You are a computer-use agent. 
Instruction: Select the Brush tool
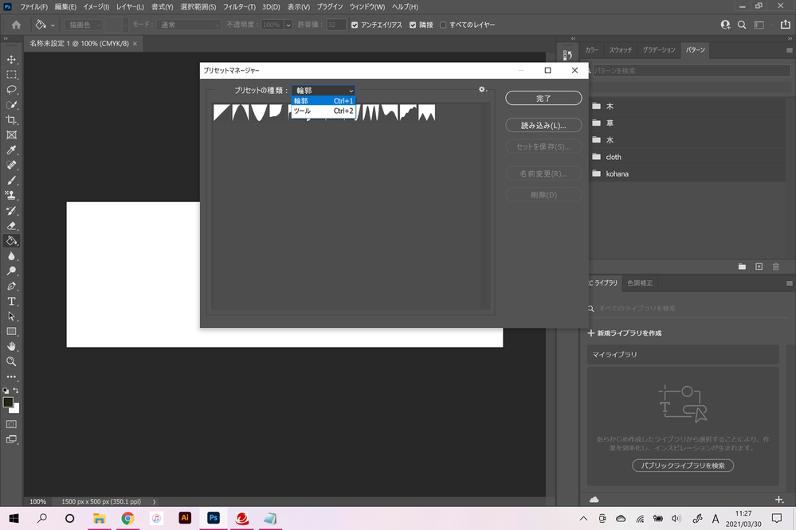pyautogui.click(x=11, y=181)
